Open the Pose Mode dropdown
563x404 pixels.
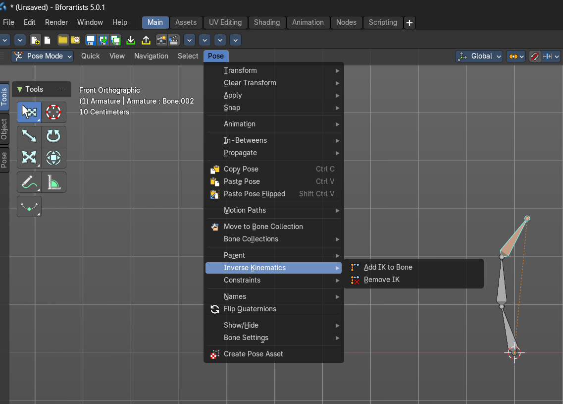(x=43, y=56)
